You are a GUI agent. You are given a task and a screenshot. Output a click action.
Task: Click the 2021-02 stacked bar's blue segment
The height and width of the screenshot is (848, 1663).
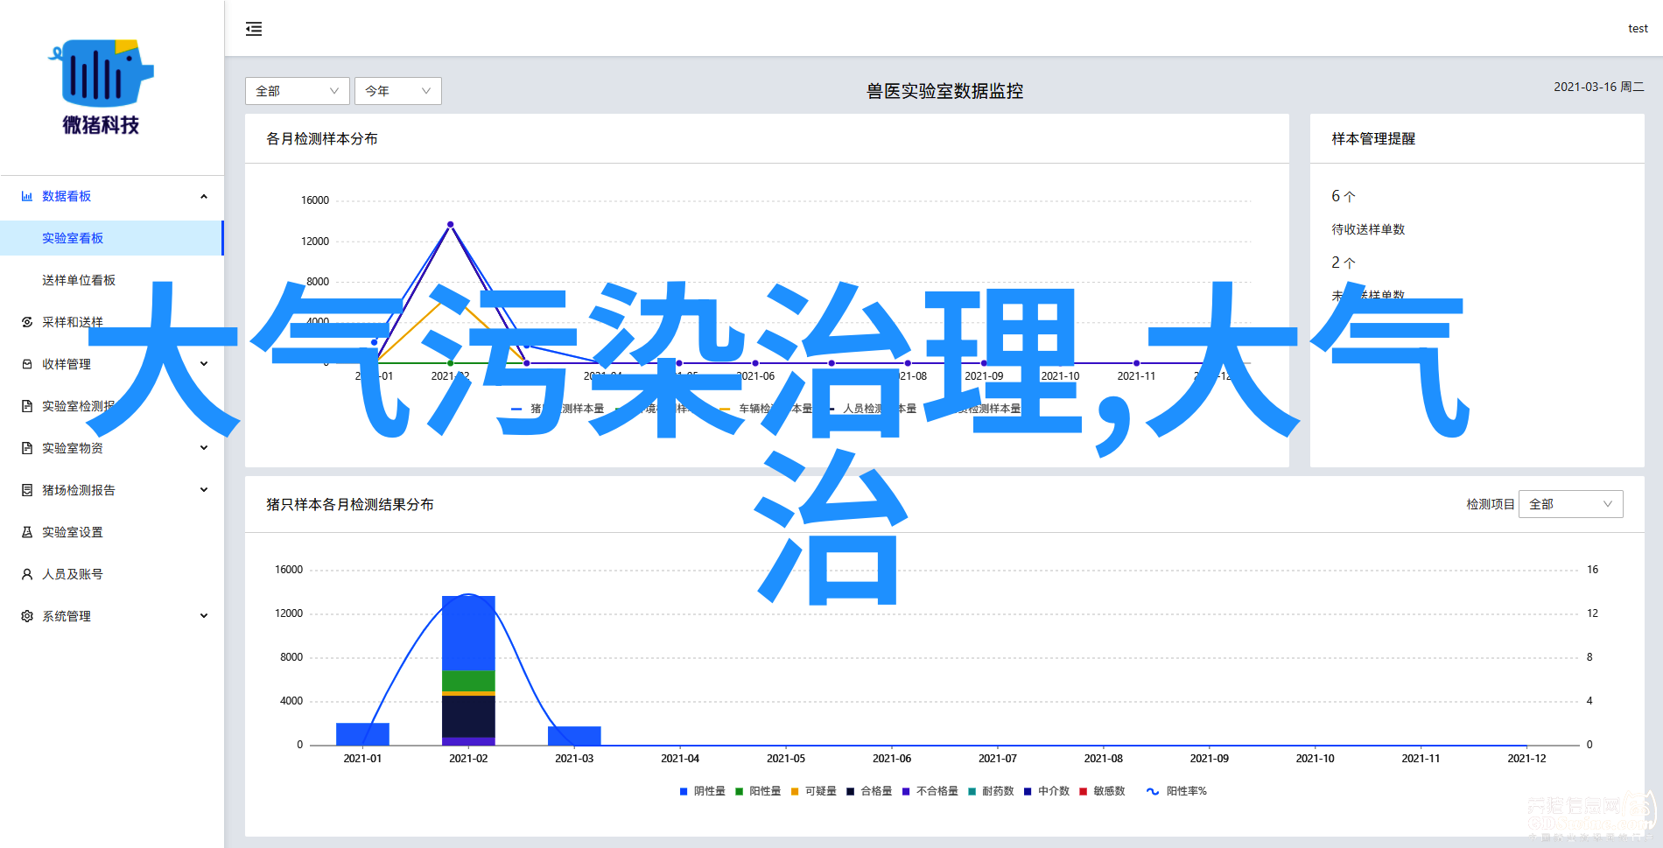click(468, 633)
